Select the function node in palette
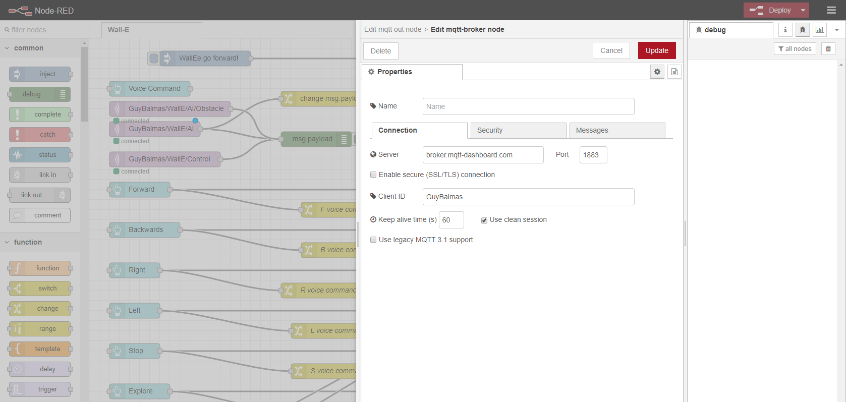The height and width of the screenshot is (402, 847). 40,268
